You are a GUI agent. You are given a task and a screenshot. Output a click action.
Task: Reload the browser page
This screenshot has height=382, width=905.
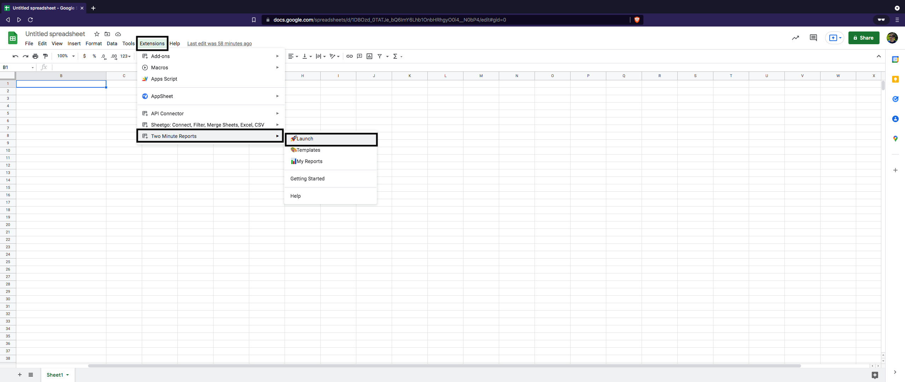pyautogui.click(x=30, y=20)
